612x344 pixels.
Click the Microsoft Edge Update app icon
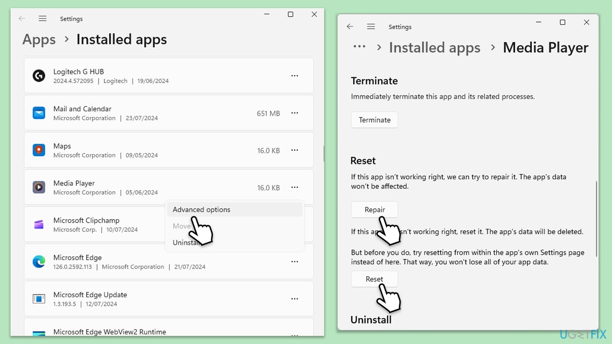coord(39,299)
